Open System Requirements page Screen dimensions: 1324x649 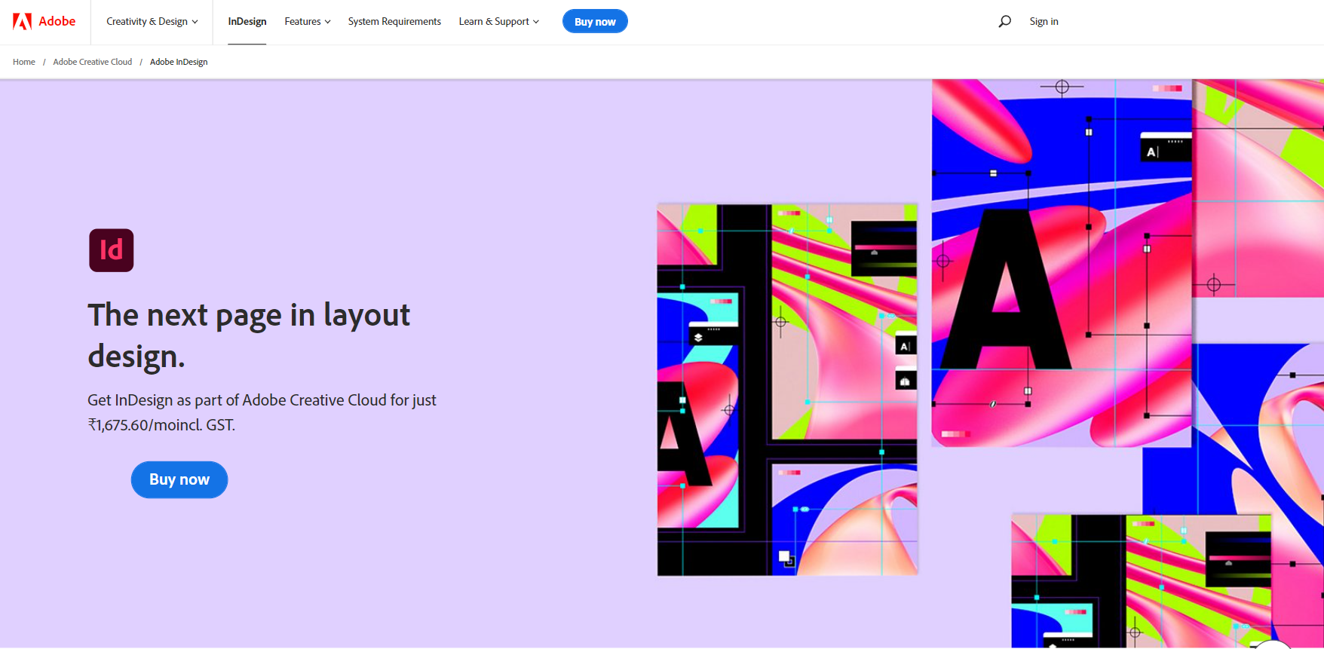coord(394,21)
